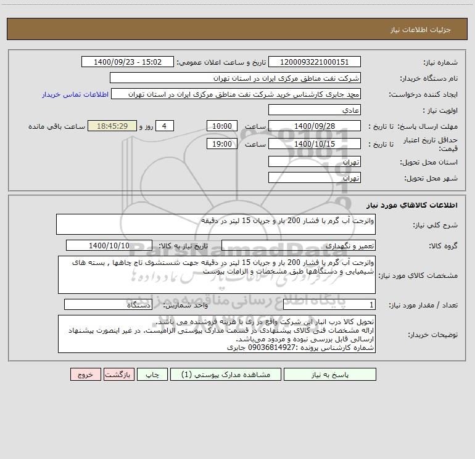Click the remaining days field 4
Image resolution: width=475 pixels, height=459 pixels.
click(x=165, y=126)
